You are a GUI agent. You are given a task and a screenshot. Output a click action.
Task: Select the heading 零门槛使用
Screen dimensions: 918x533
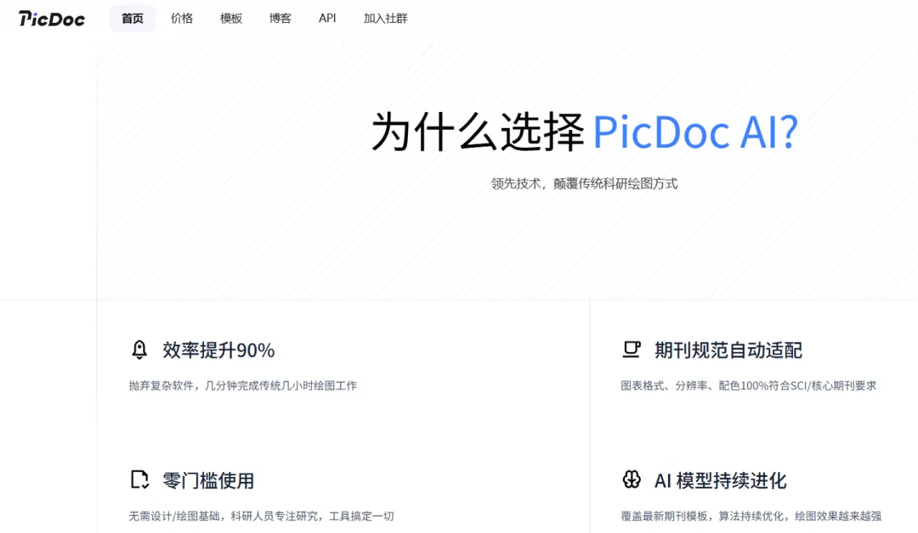click(x=208, y=480)
